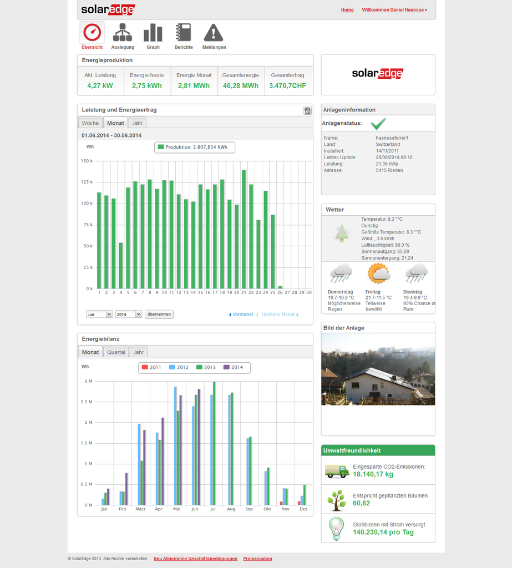
Task: Open the Jun month dropdown
Action: [99, 315]
